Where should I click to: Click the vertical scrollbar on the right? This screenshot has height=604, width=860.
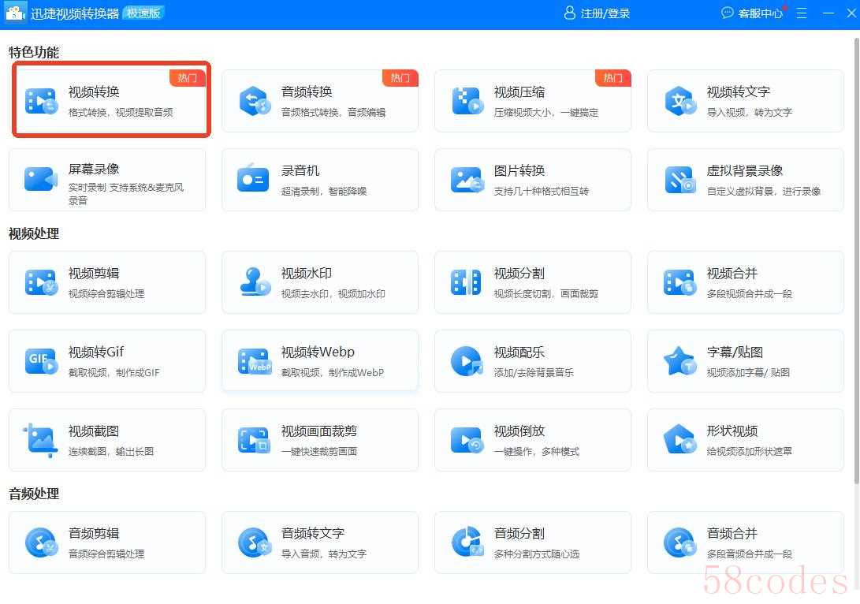click(x=857, y=260)
